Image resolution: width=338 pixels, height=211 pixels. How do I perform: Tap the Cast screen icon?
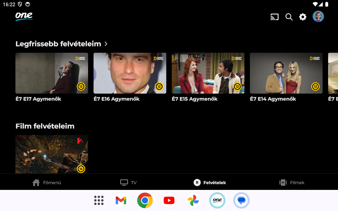pos(275,17)
